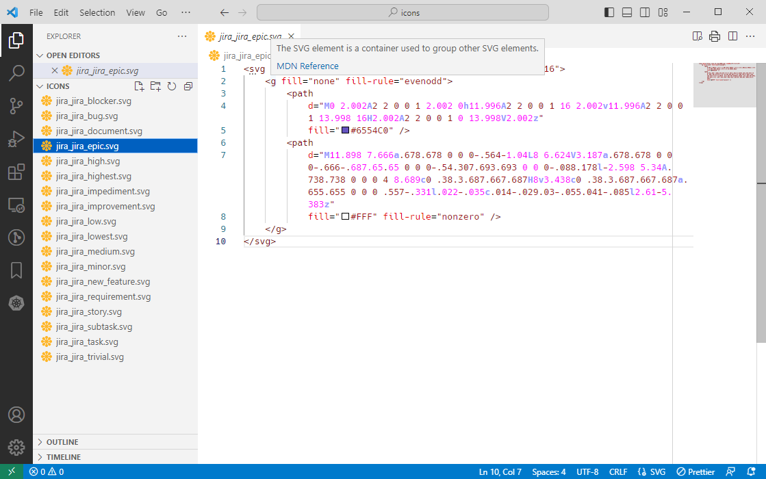Customize layout from title bar
Screen dimensions: 766x479
(x=663, y=12)
